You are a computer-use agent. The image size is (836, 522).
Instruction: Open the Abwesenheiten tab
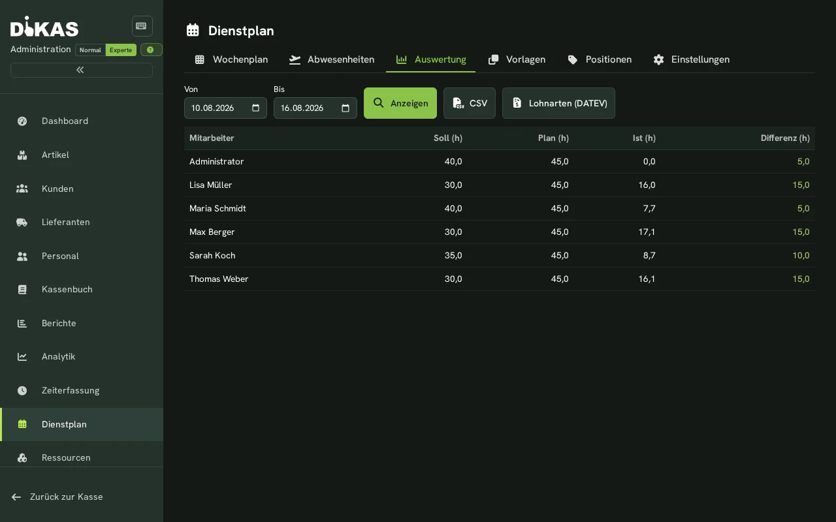332,59
